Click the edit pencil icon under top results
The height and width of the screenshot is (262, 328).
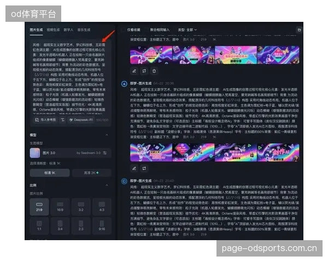pyautogui.click(x=134, y=71)
